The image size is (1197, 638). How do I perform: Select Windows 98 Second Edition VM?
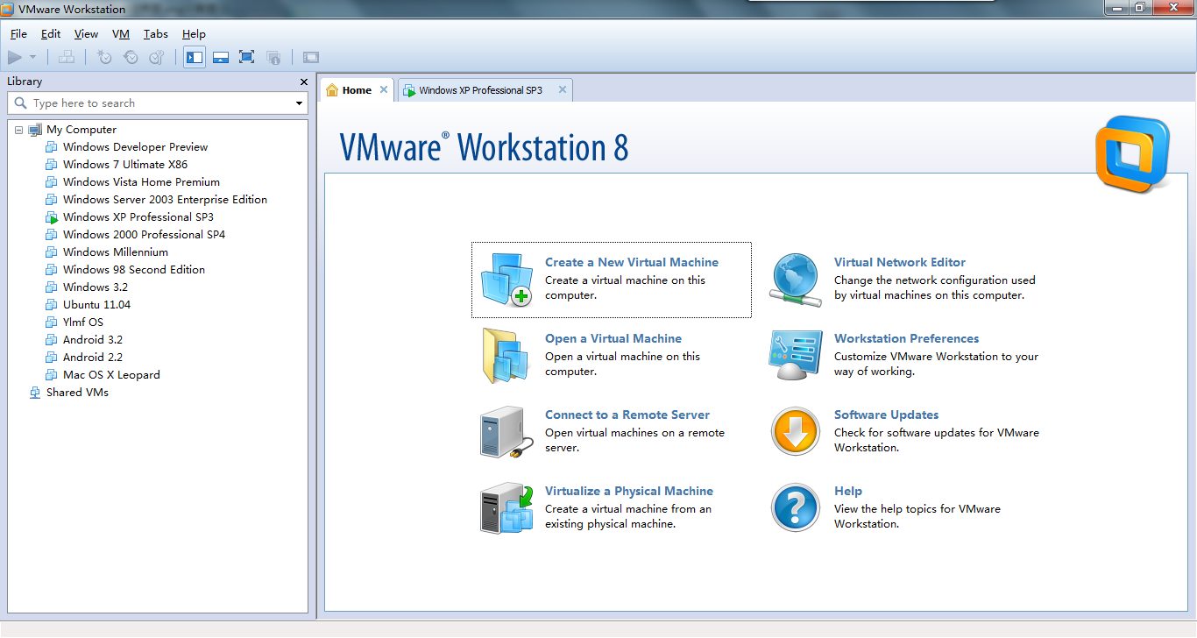click(133, 270)
